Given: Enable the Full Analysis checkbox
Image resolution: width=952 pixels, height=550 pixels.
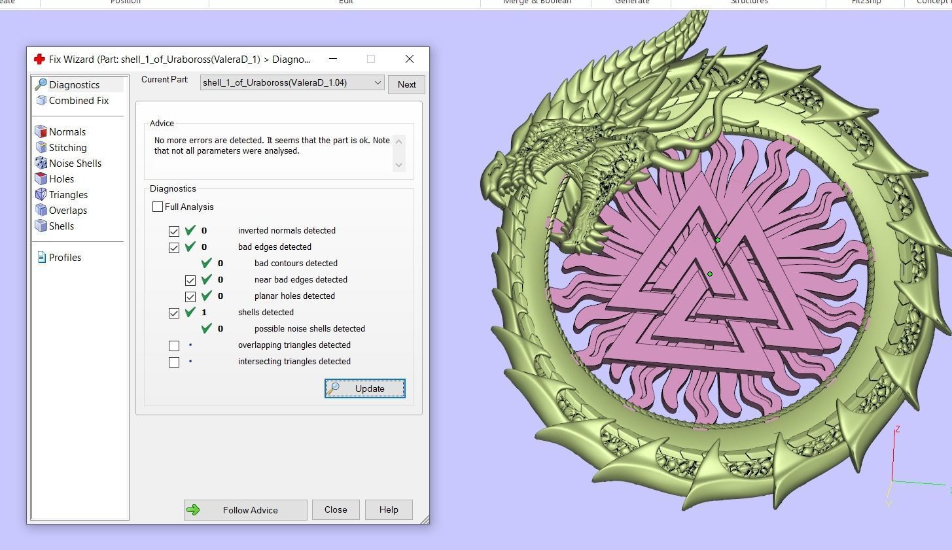Looking at the screenshot, I should click(x=158, y=207).
